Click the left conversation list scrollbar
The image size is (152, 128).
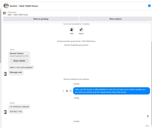point(1,37)
